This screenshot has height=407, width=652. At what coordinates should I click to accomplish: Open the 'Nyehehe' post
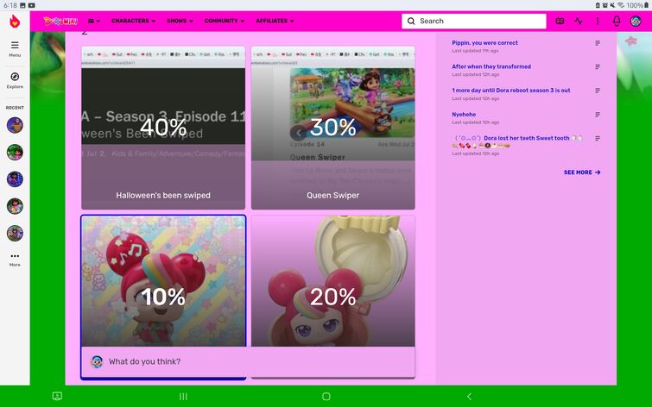coord(464,114)
